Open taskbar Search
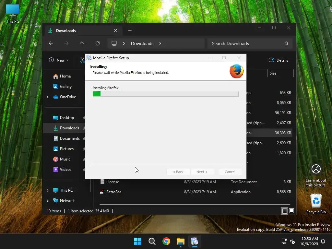332x249 pixels. [152, 241]
